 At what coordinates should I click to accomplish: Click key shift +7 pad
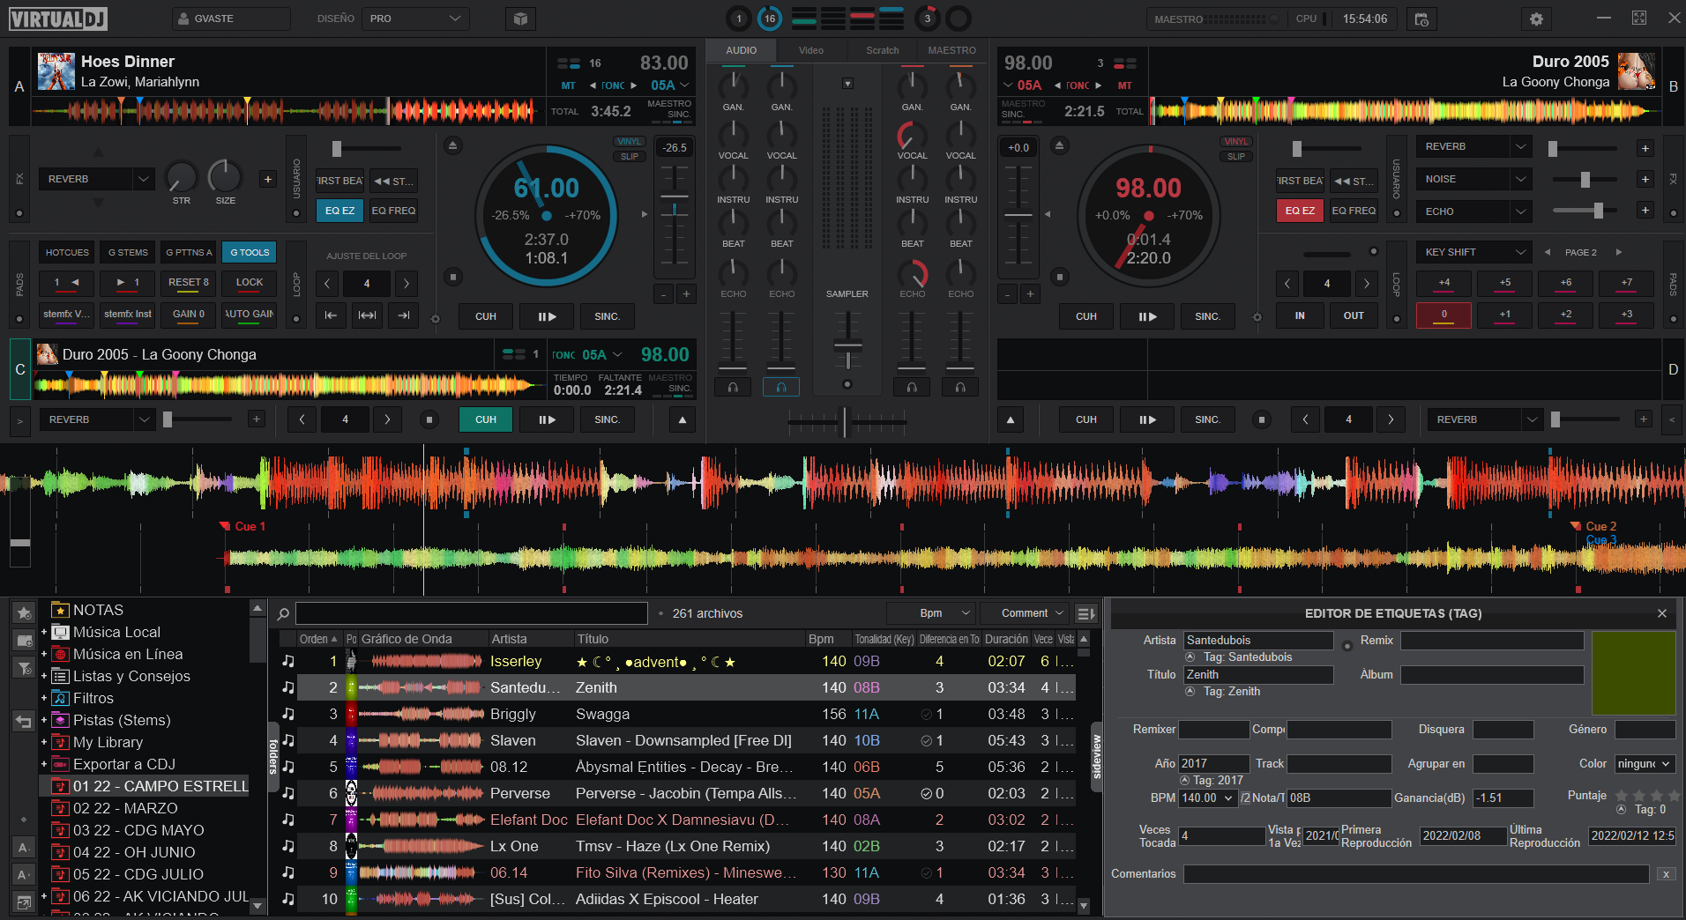pyautogui.click(x=1627, y=284)
